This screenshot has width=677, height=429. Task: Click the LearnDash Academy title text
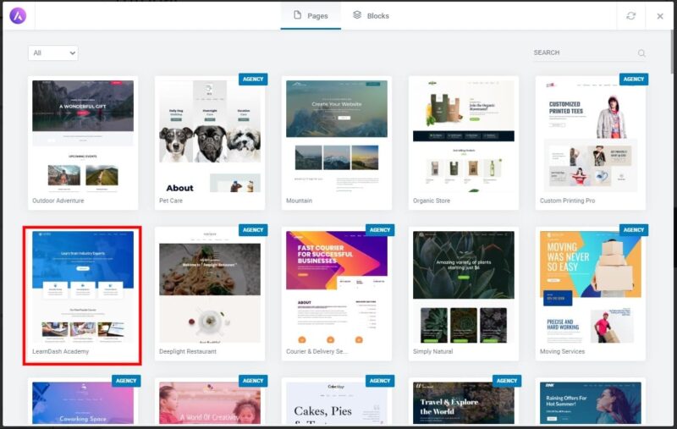60,351
